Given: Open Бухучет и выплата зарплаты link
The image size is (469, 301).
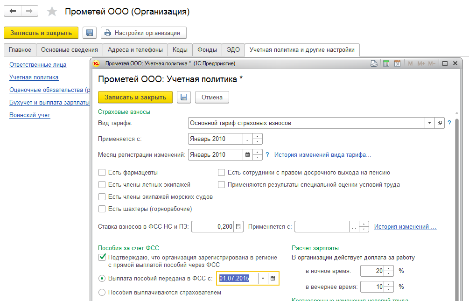Looking at the screenshot, I should [49, 102].
